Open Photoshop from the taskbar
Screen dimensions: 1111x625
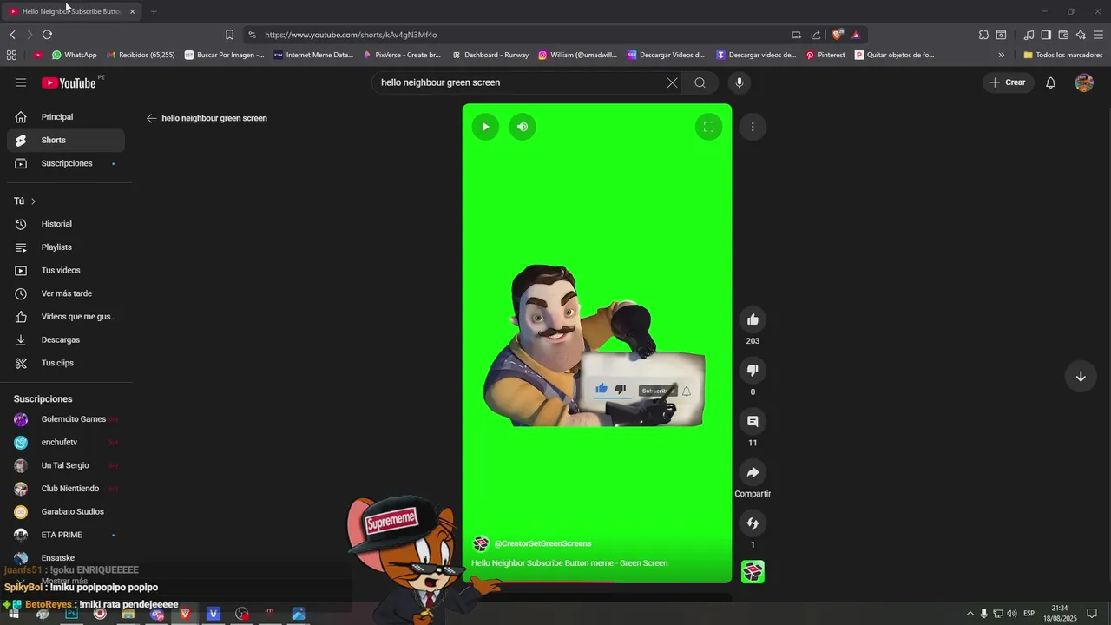71,614
